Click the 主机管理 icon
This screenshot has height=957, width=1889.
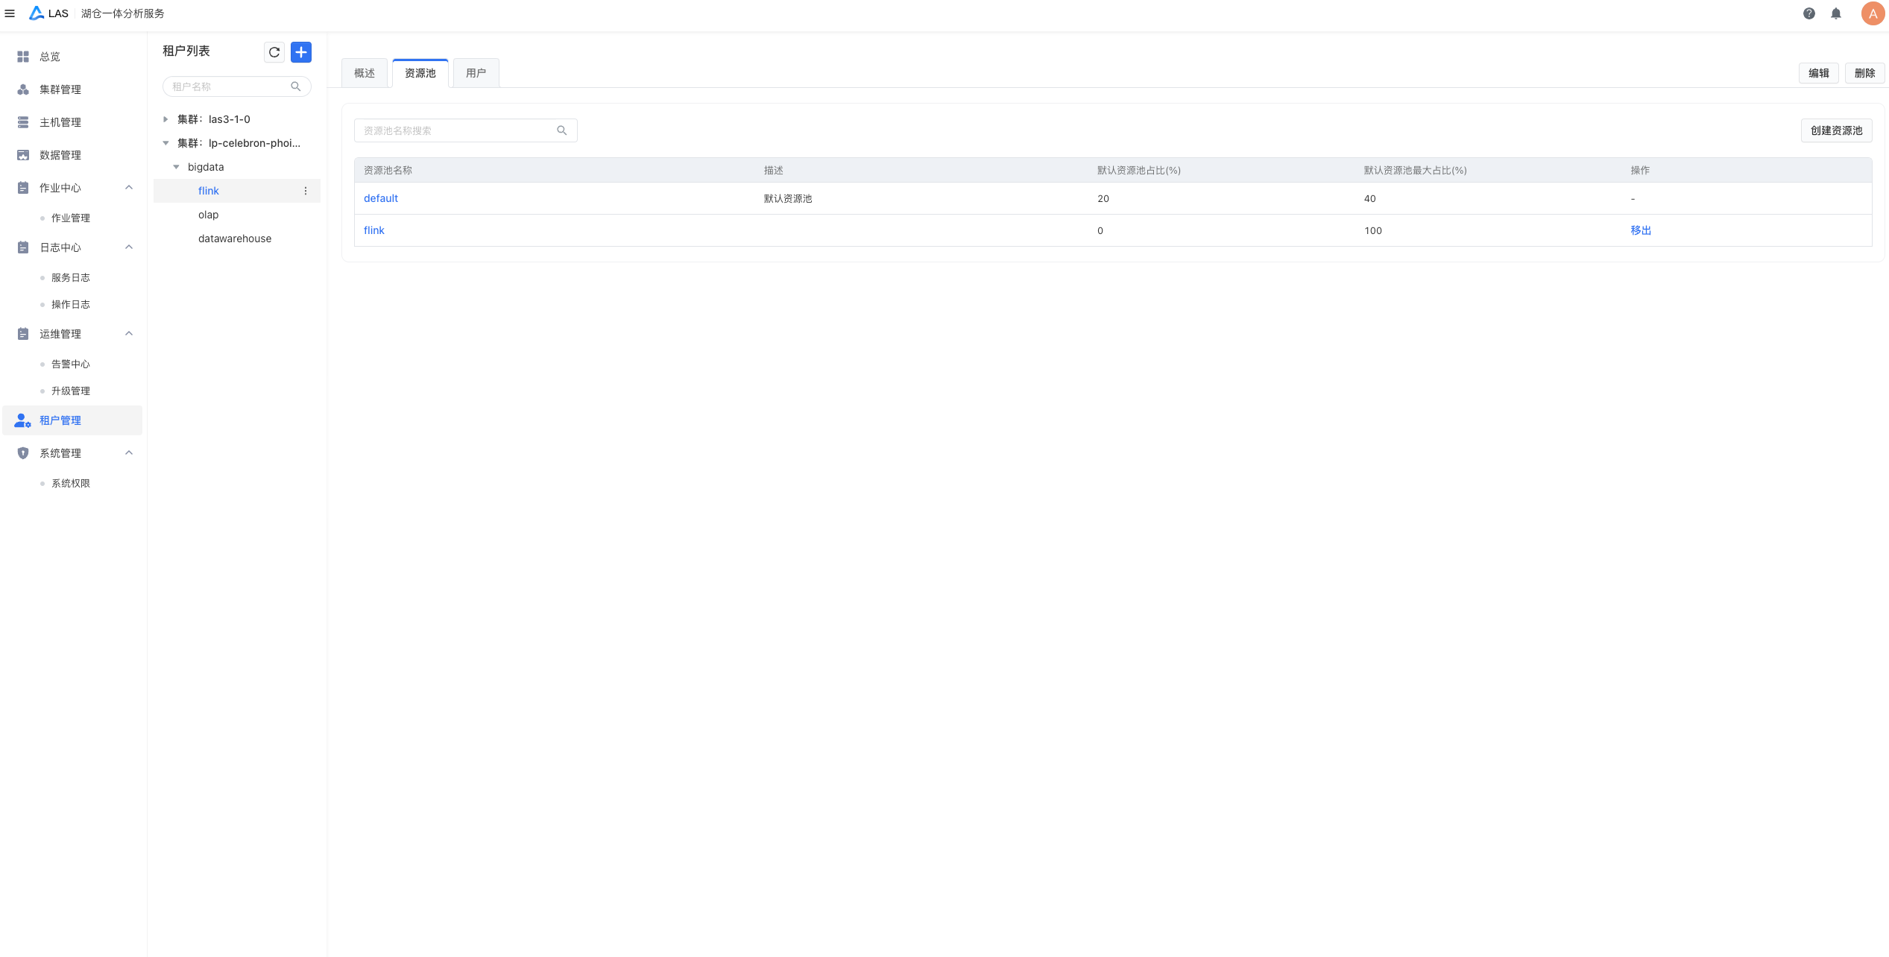pos(23,122)
